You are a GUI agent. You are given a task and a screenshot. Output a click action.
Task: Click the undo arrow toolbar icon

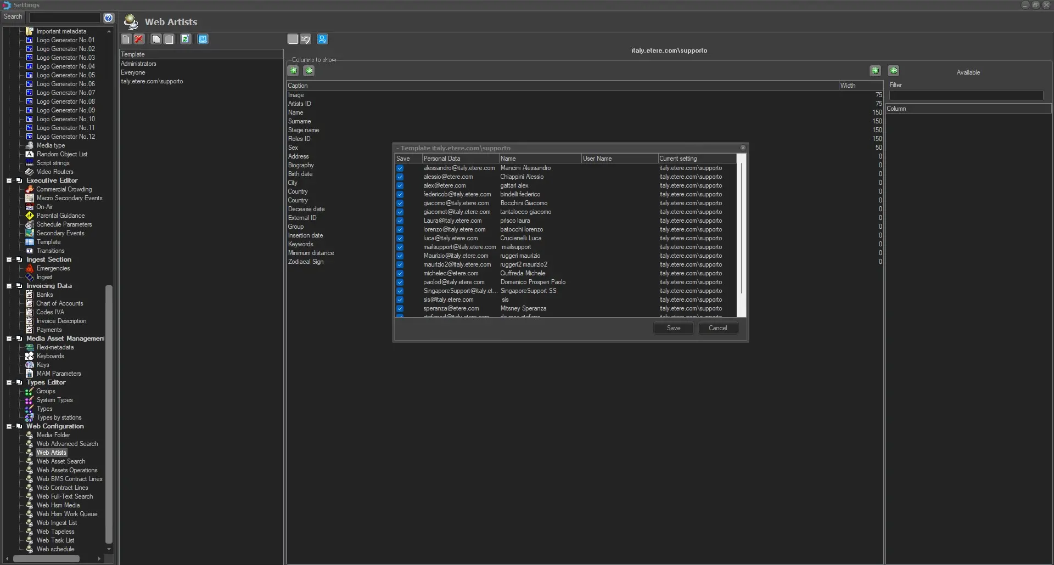pos(306,39)
